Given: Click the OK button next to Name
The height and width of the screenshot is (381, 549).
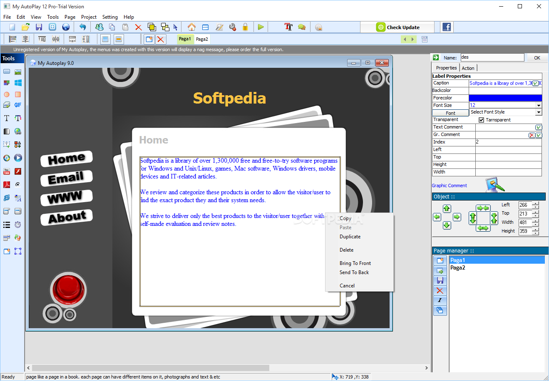Looking at the screenshot, I should point(537,58).
